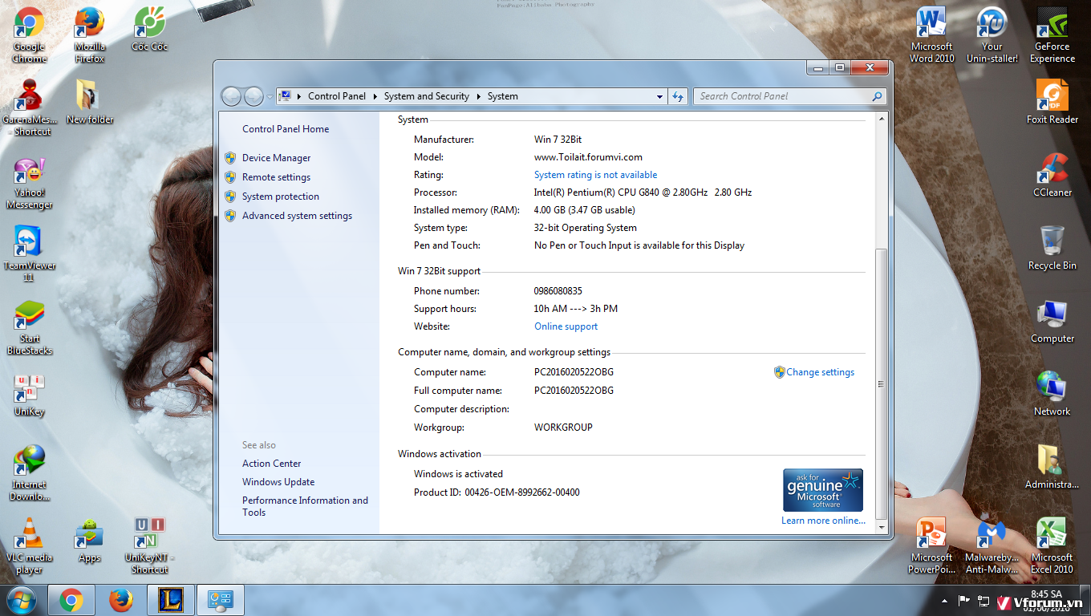Click Control Panel in address bar
This screenshot has height=616, width=1091.
click(336, 96)
